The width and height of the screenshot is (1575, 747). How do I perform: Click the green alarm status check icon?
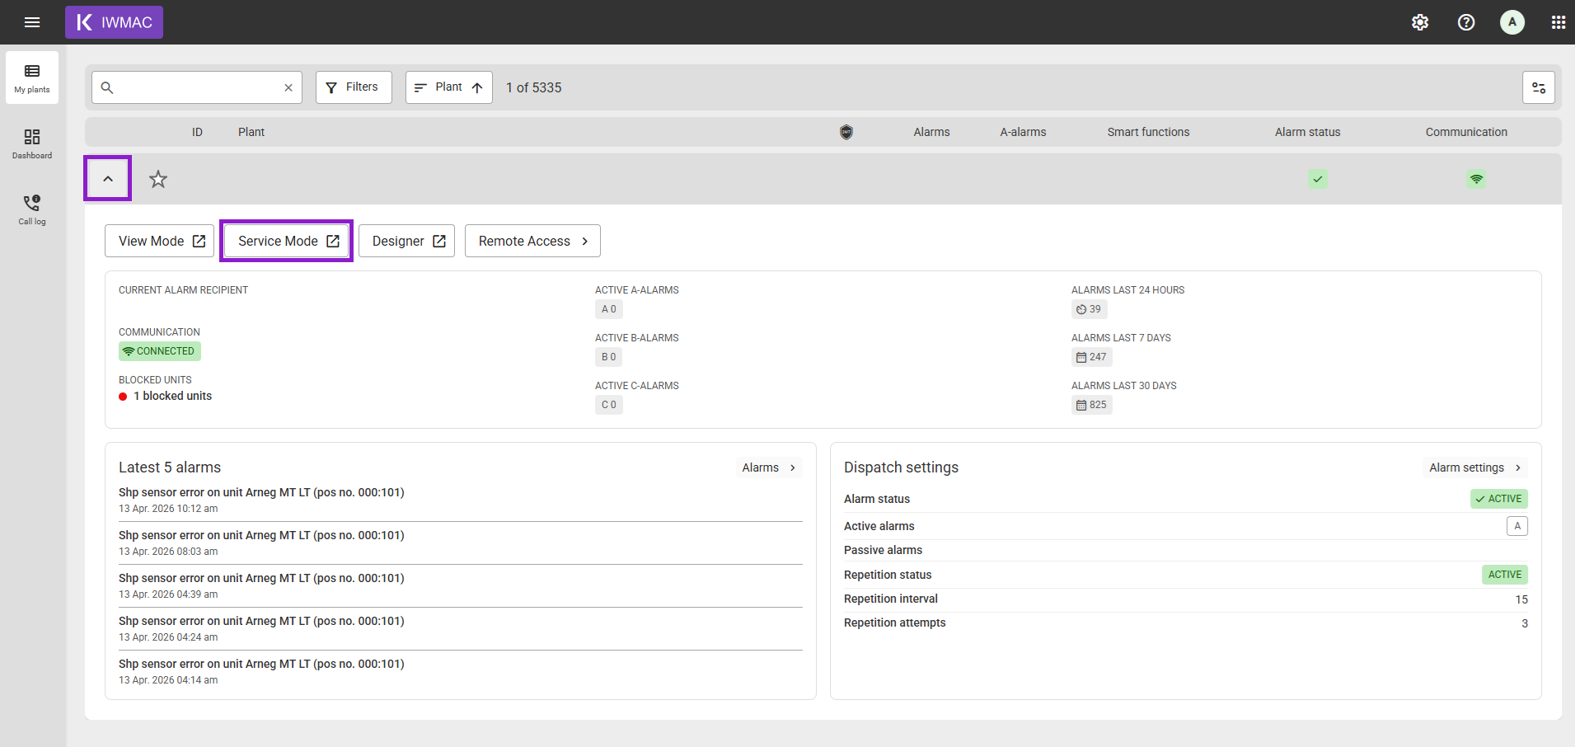[1318, 179]
